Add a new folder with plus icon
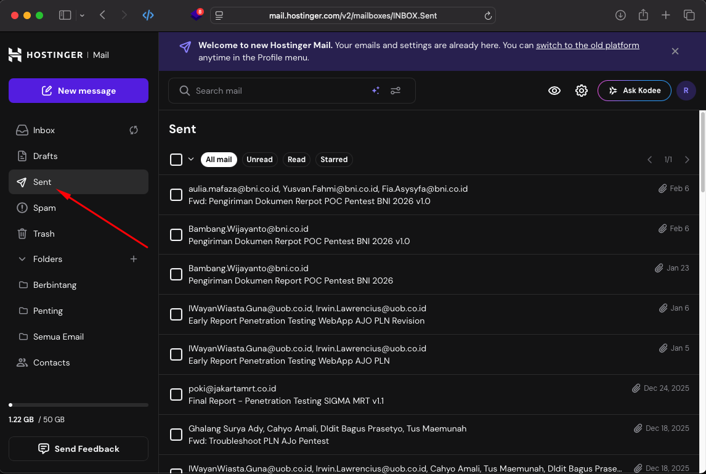This screenshot has width=706, height=474. (134, 259)
